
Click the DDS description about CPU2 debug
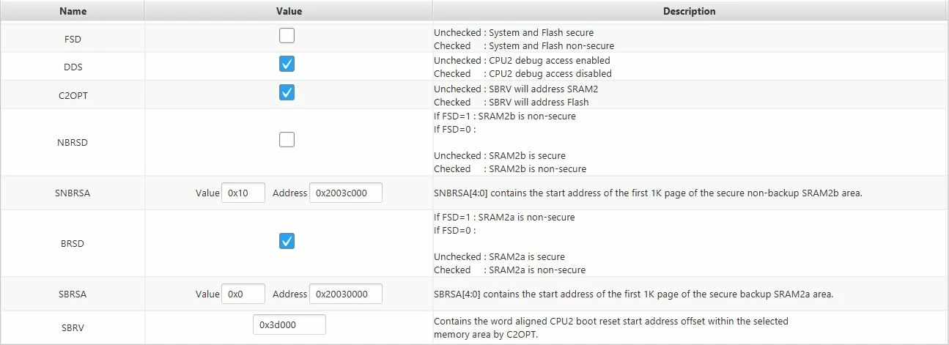(x=522, y=67)
